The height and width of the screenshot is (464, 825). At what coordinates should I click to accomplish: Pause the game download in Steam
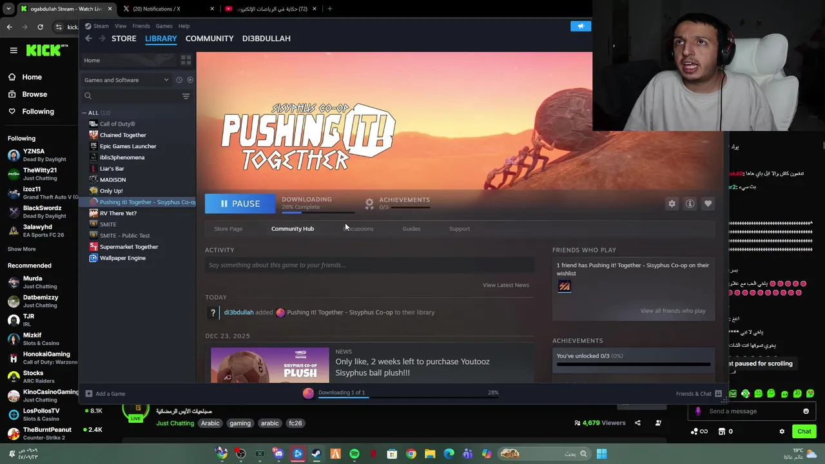tap(240, 204)
